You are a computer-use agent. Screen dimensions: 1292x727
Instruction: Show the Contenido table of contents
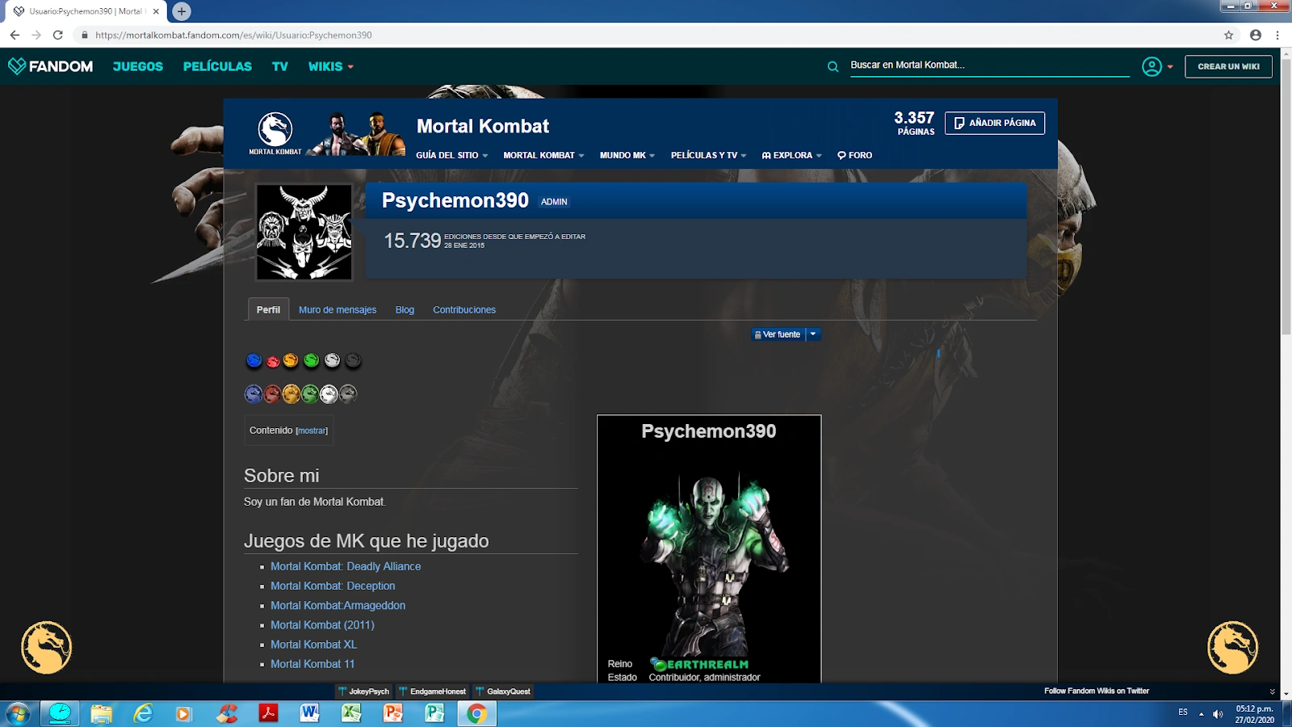click(x=313, y=431)
